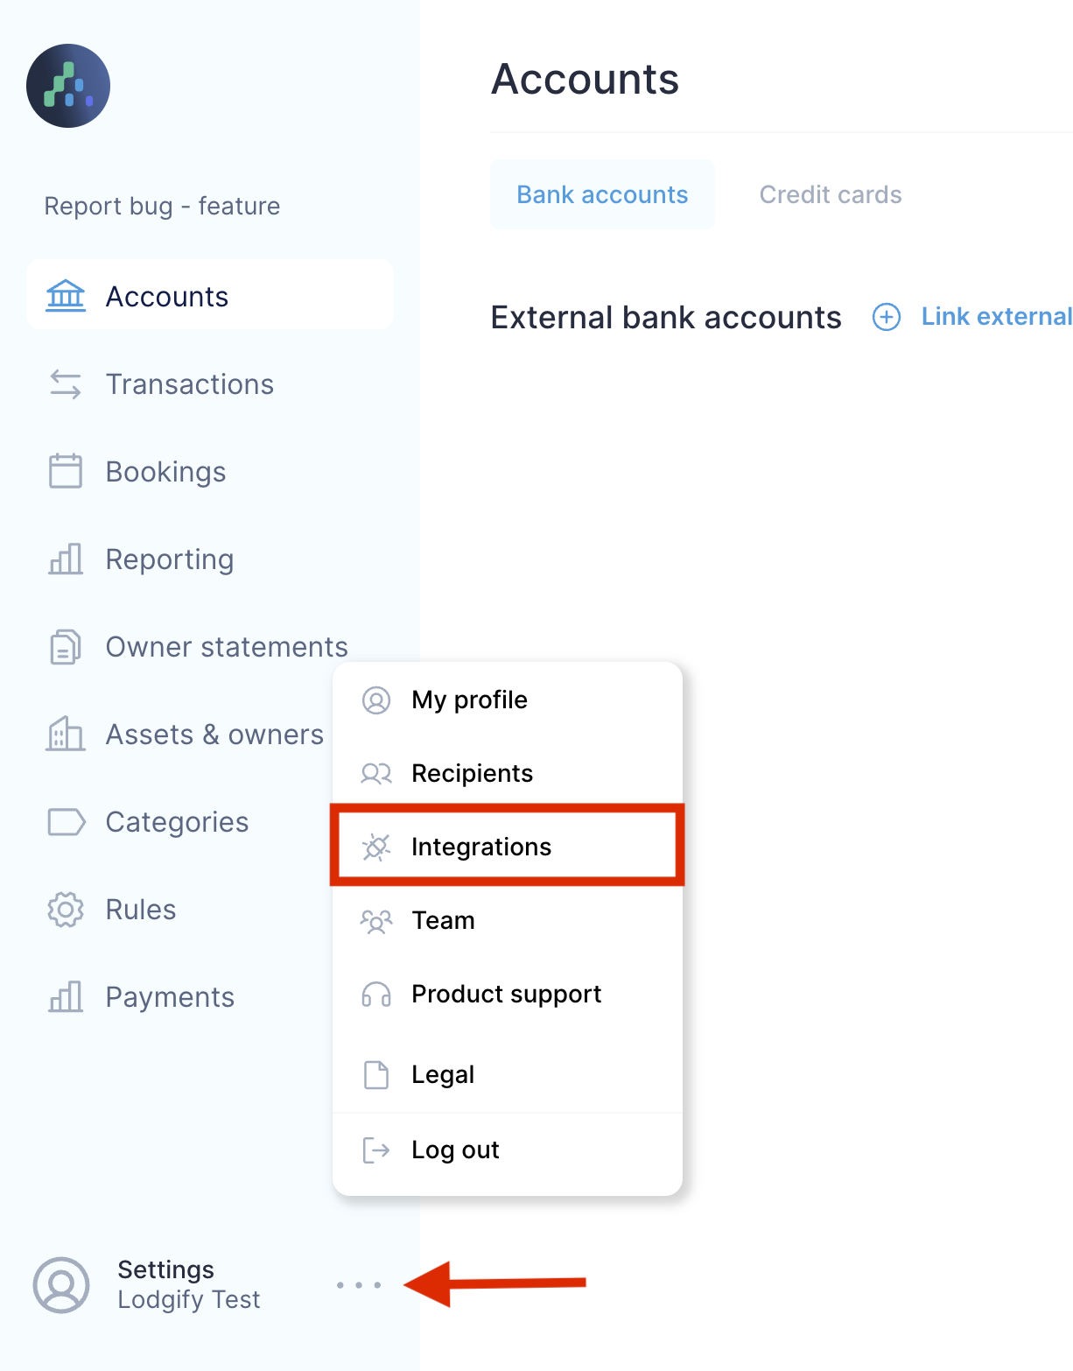Click the app logo in the sidebar
This screenshot has height=1371, width=1073.
pyautogui.click(x=68, y=86)
